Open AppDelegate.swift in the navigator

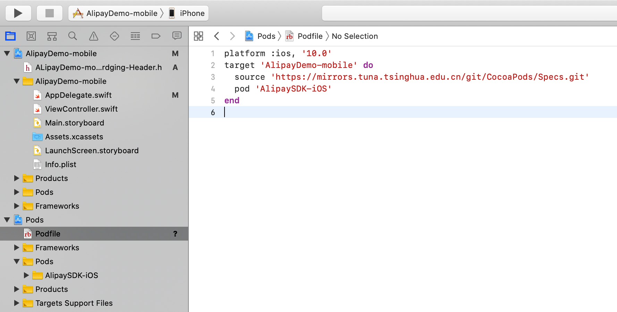pyautogui.click(x=78, y=95)
